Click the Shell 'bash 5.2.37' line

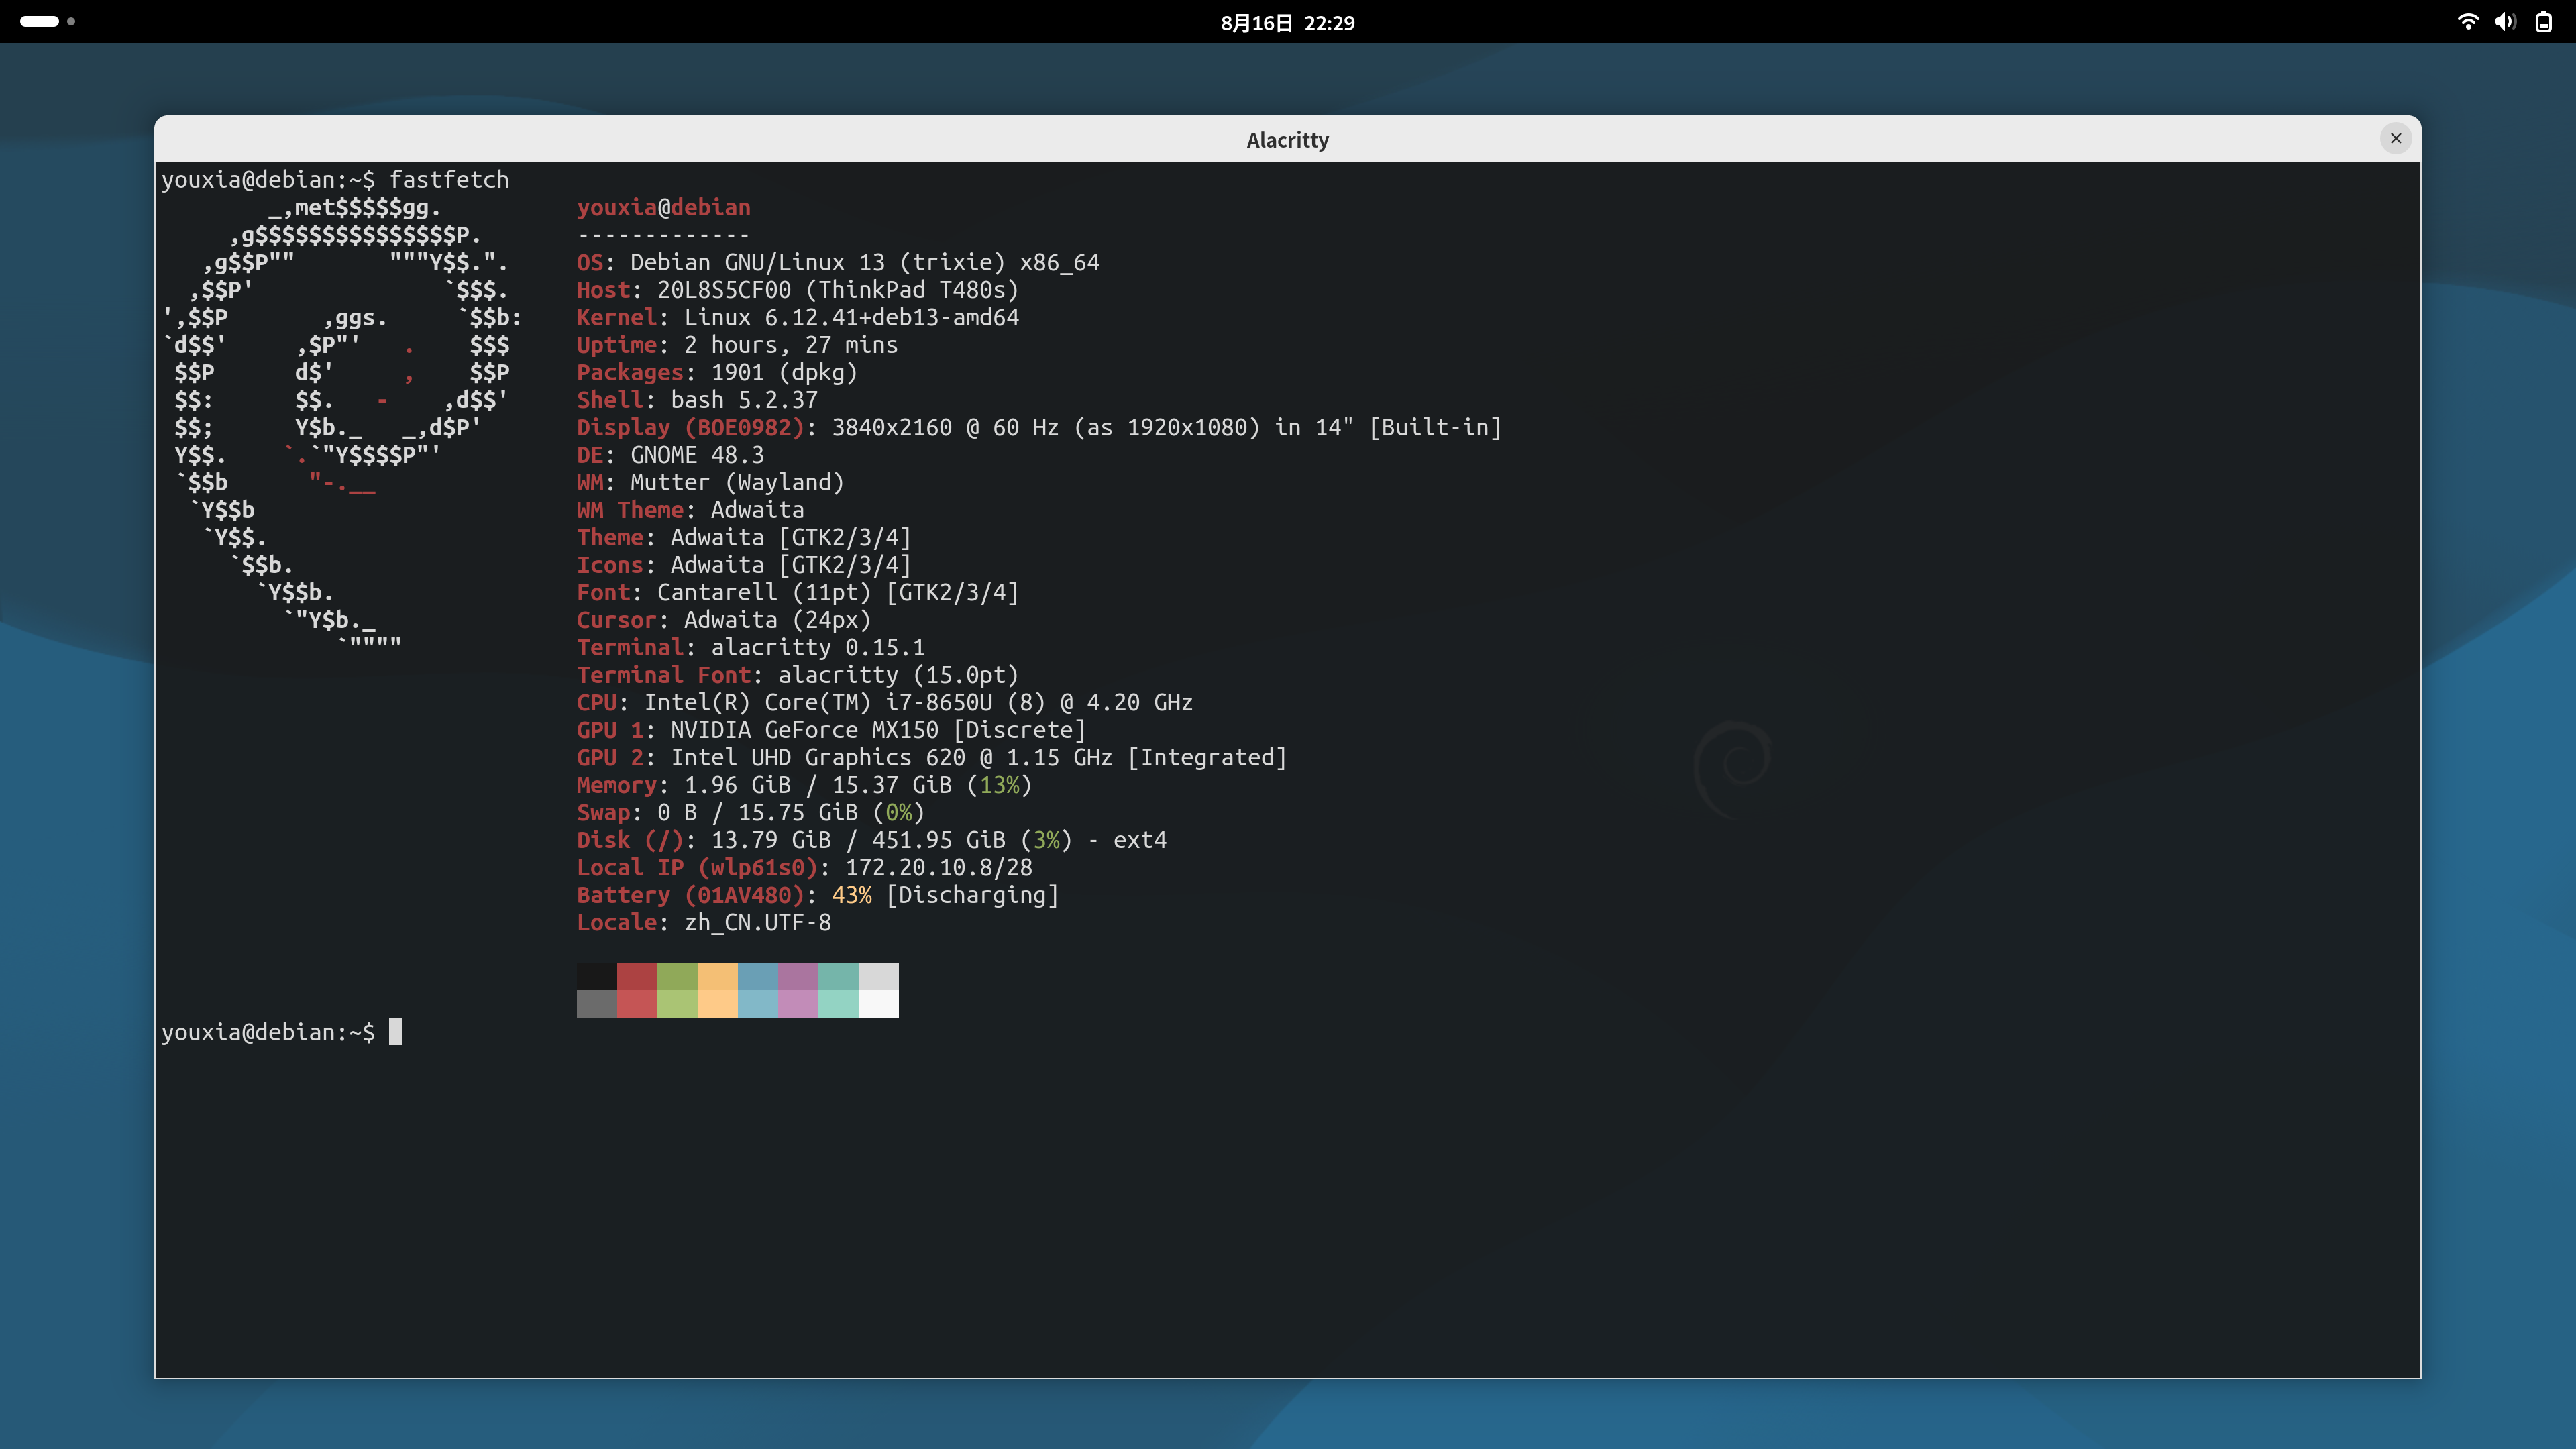click(697, 400)
